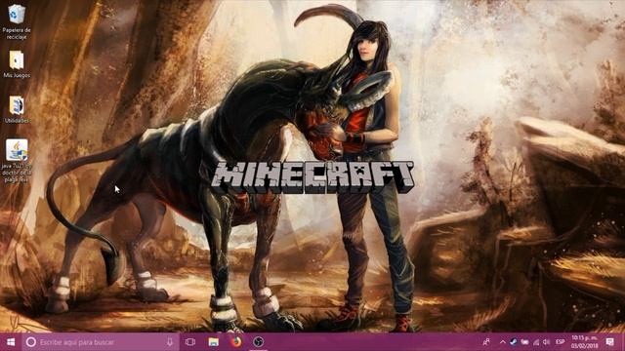Open the Papelera de reciclaje icon
Viewport: 625px width, 351px height.
(17, 21)
